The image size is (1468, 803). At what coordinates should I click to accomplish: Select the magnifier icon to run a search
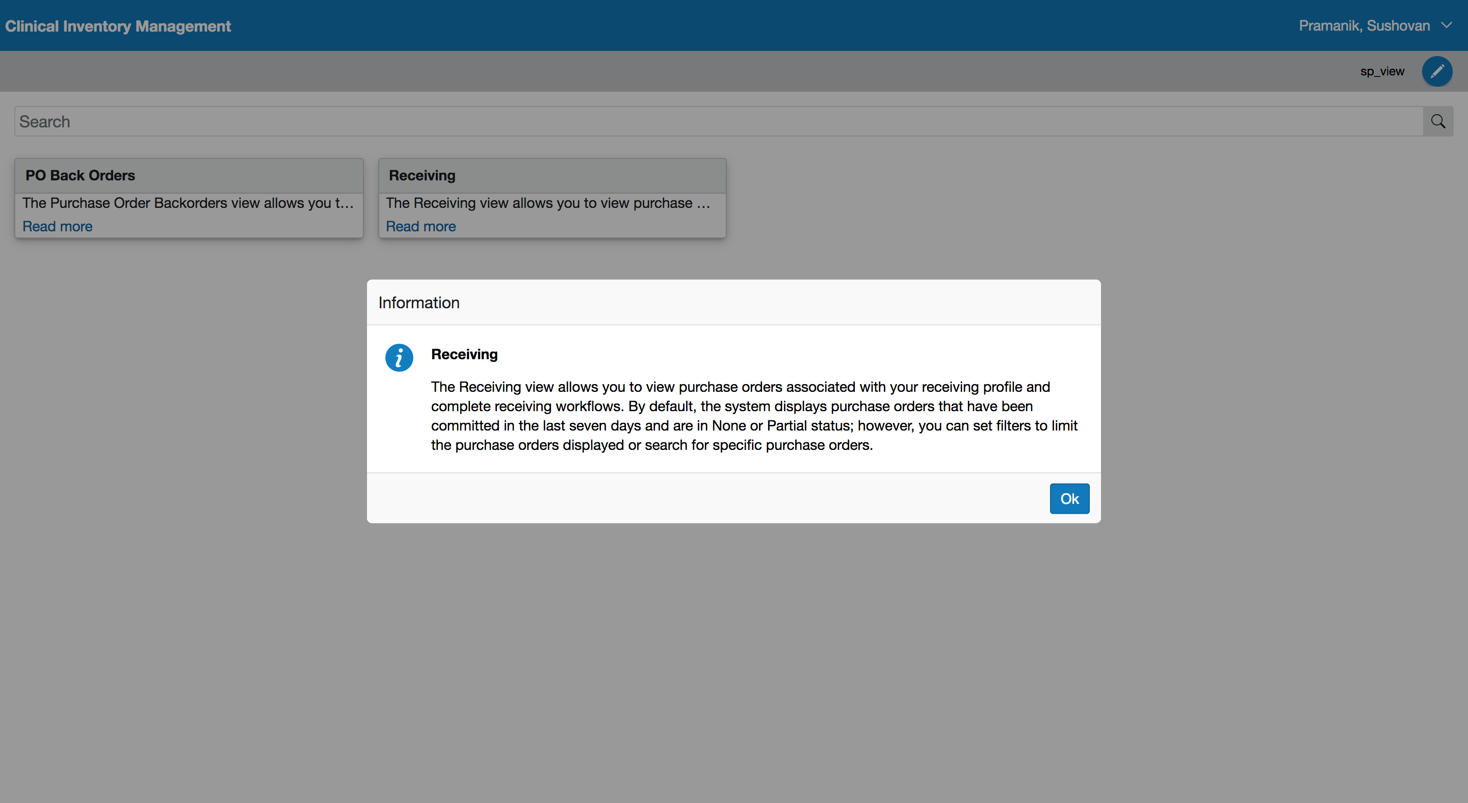click(1438, 121)
